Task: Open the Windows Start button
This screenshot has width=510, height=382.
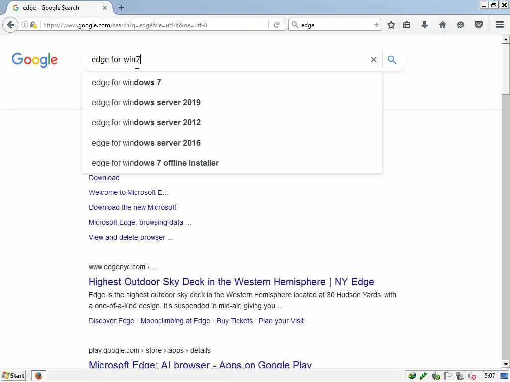Action: tap(13, 376)
